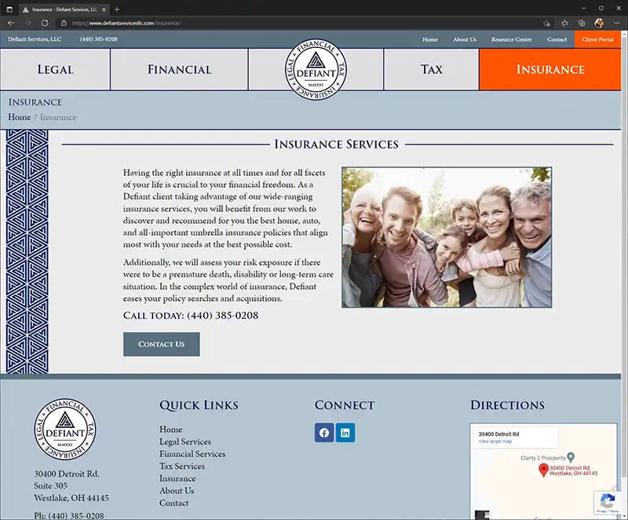Viewport: 628px width, 520px height.
Task: Open the Legal section tab
Action: pyautogui.click(x=55, y=69)
